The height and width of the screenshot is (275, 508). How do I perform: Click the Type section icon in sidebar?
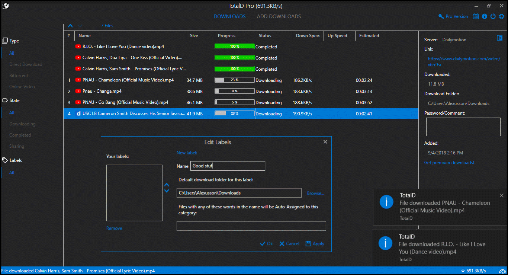click(5, 41)
